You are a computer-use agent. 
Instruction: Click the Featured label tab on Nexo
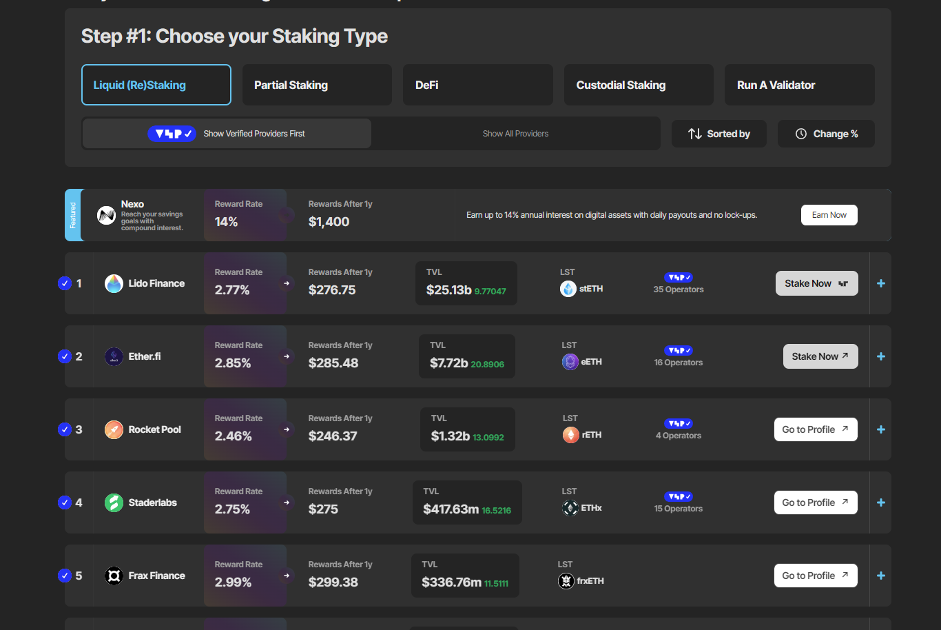[x=73, y=215]
